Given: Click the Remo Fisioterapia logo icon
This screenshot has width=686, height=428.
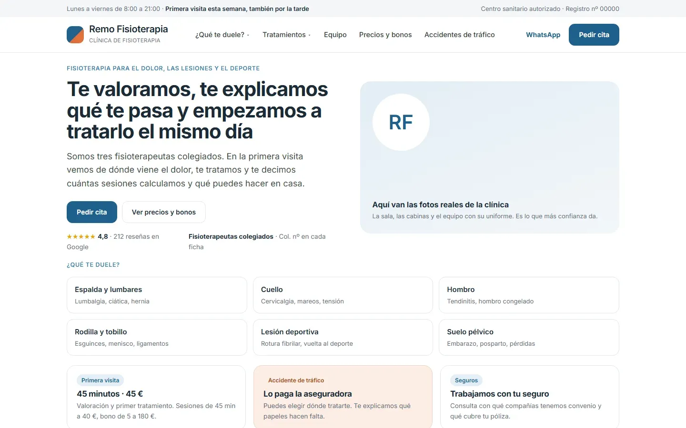Looking at the screenshot, I should pos(75,35).
